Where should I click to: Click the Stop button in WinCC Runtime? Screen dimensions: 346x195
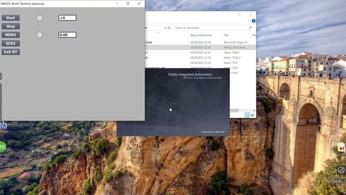(11, 27)
